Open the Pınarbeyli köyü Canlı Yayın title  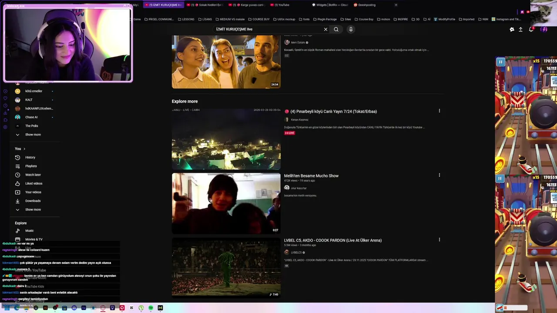(333, 111)
